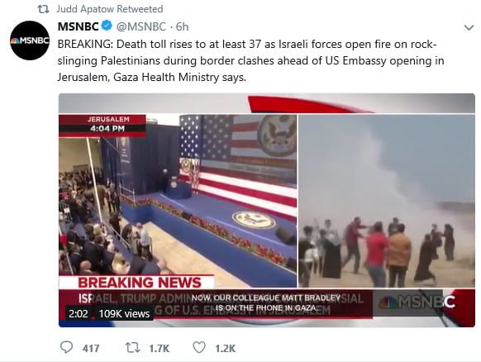This screenshot has width=481, height=362.
Task: Click the 1.2K likes count
Action: 225,349
